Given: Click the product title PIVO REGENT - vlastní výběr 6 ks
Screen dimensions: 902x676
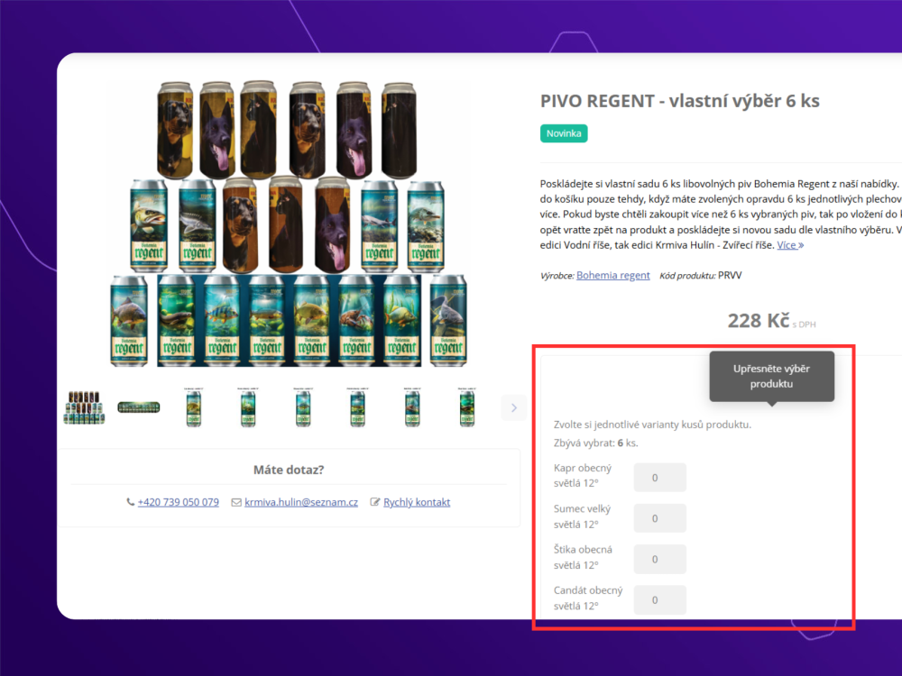Looking at the screenshot, I should tap(679, 101).
